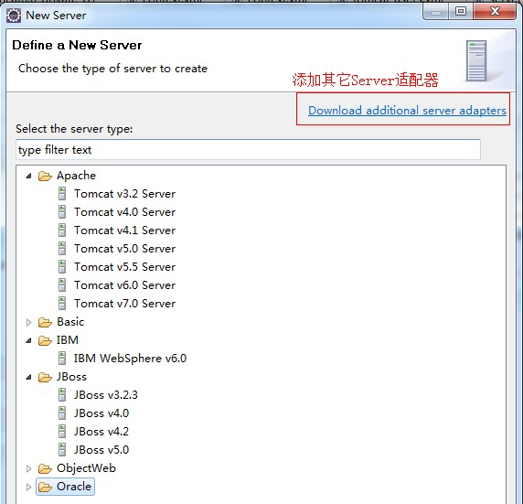Close the New Server dialog
This screenshot has height=504, width=523.
(495, 12)
